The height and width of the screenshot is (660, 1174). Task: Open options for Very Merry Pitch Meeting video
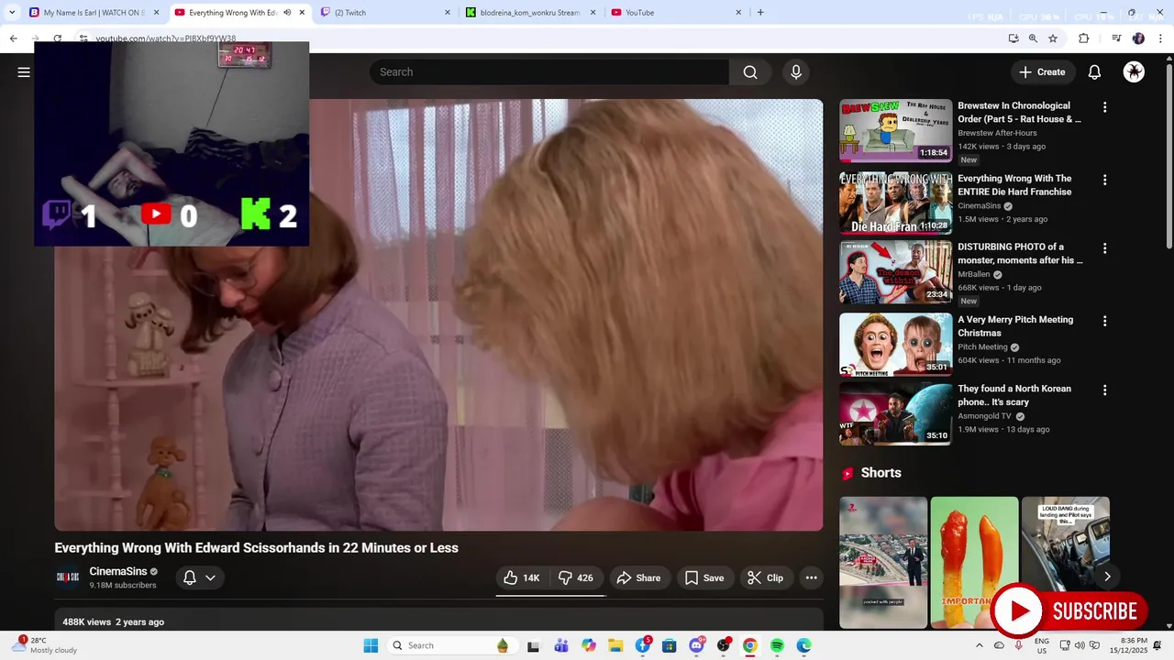[1104, 321]
